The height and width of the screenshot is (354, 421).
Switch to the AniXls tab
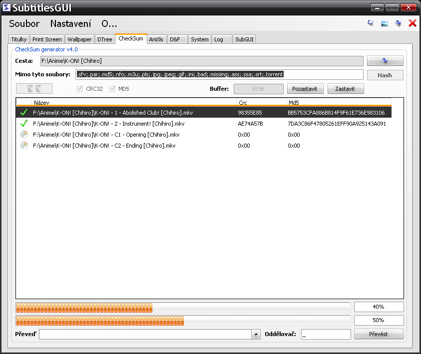tap(156, 39)
